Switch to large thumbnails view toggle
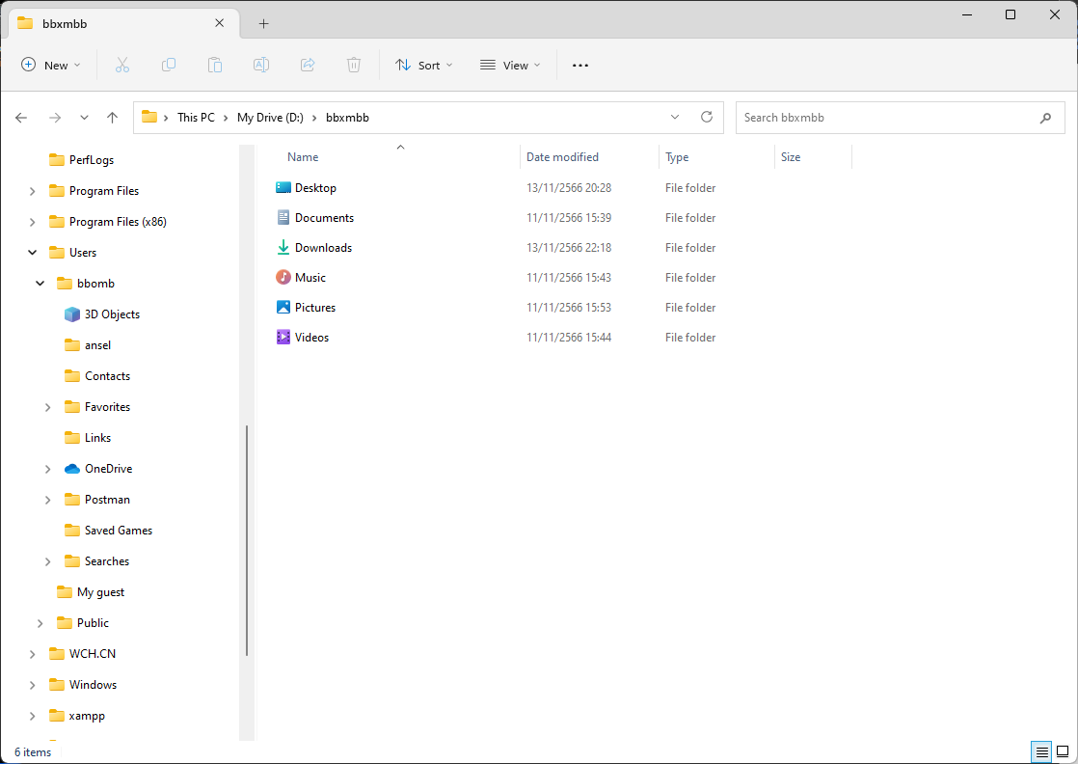This screenshot has width=1078, height=764. (x=1062, y=751)
